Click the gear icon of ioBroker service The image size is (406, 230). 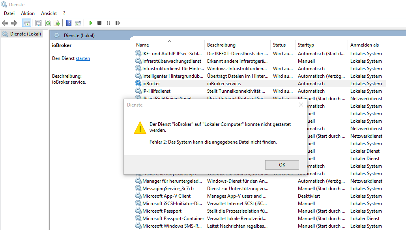click(x=138, y=83)
